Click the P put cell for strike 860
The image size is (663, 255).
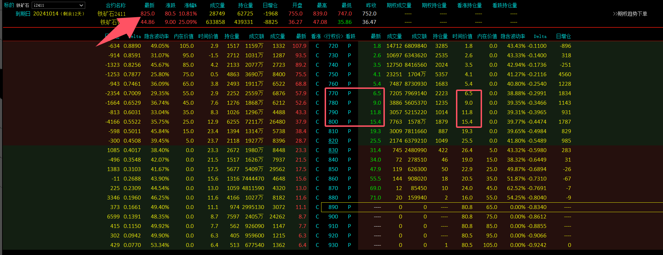pos(349,179)
